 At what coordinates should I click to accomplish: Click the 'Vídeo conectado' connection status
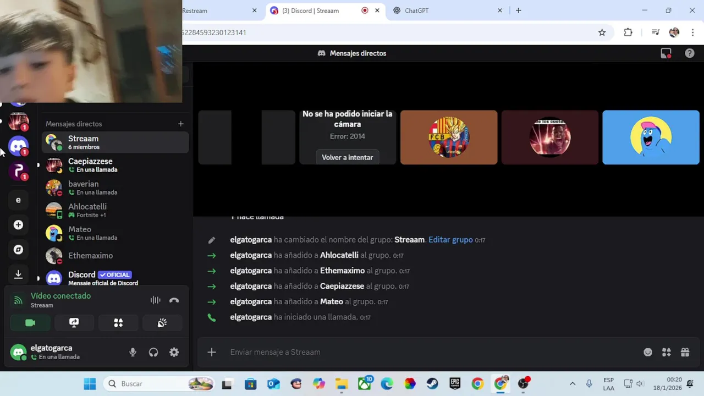[x=61, y=296]
